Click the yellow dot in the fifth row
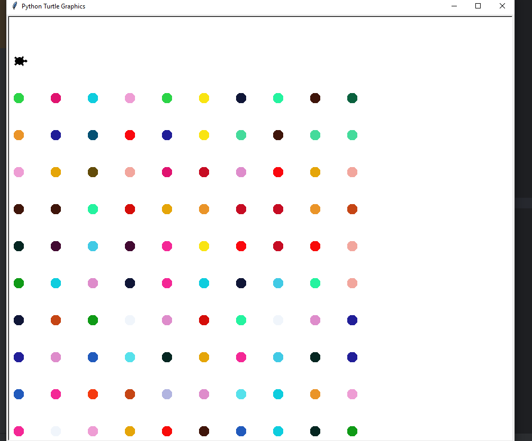Screen dimensions: 532x441 pyautogui.click(x=204, y=246)
